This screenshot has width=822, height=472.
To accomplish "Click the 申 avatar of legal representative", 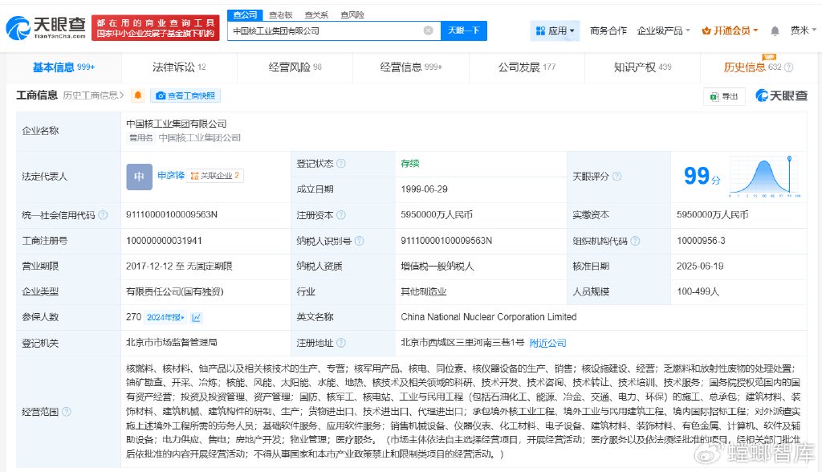I will [139, 177].
